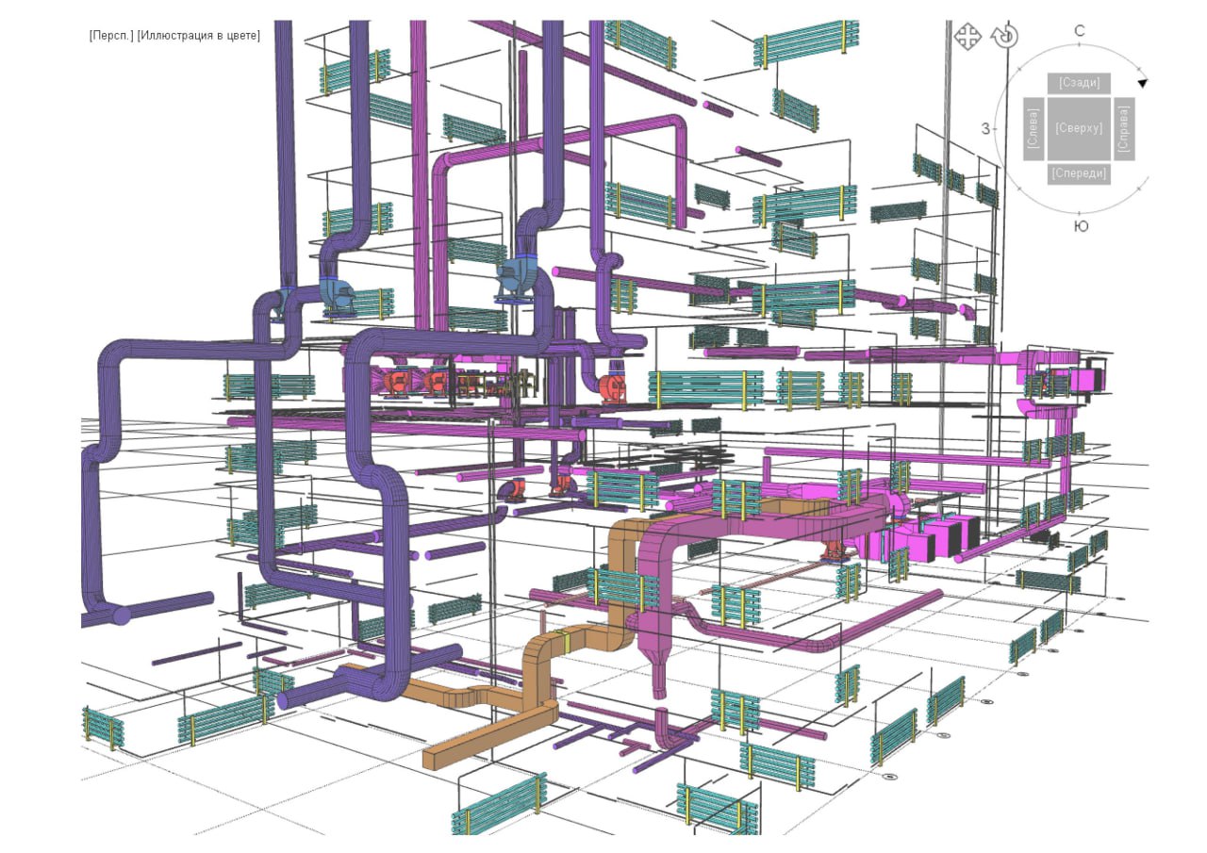Open the [Иллюстрация в цвете] display style menu
The width and height of the screenshot is (1207, 853).
(x=198, y=36)
